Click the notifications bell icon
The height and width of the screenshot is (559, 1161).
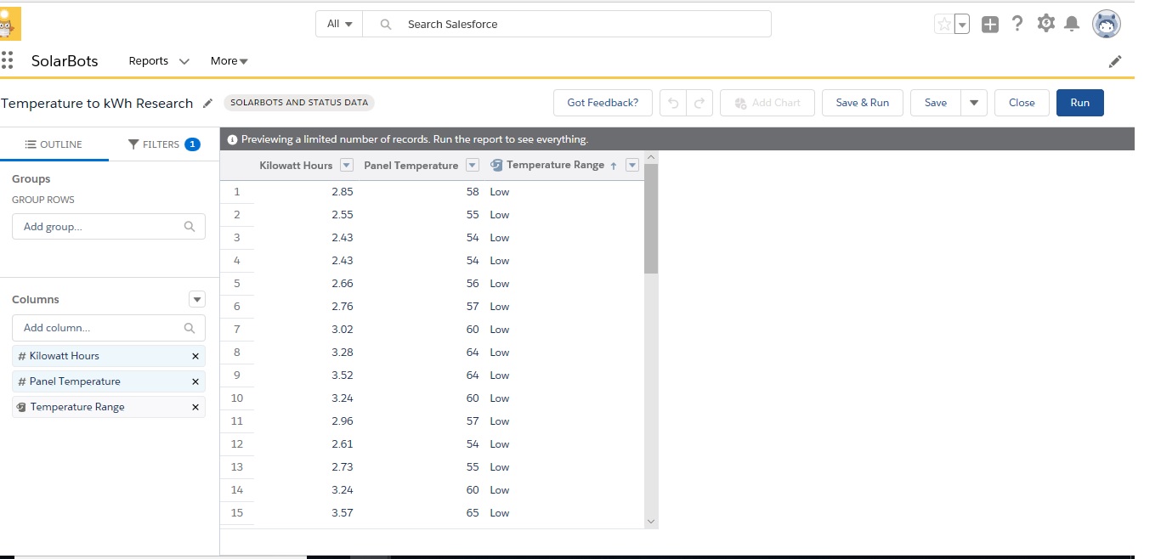point(1072,24)
